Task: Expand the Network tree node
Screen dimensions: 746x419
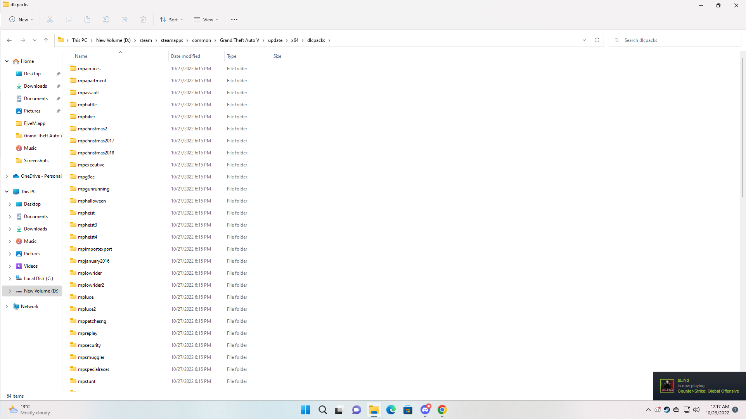Action: pyautogui.click(x=7, y=306)
